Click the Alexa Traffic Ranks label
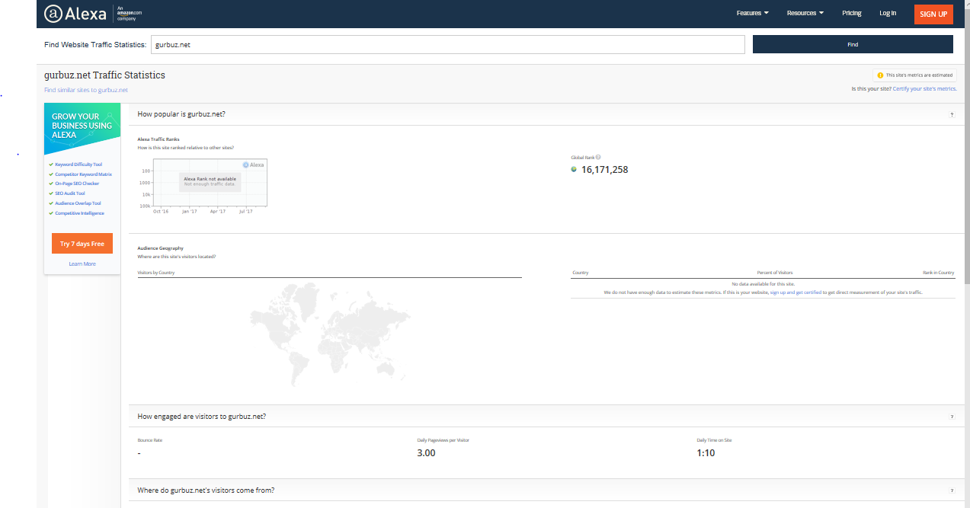970x508 pixels. pyautogui.click(x=158, y=139)
